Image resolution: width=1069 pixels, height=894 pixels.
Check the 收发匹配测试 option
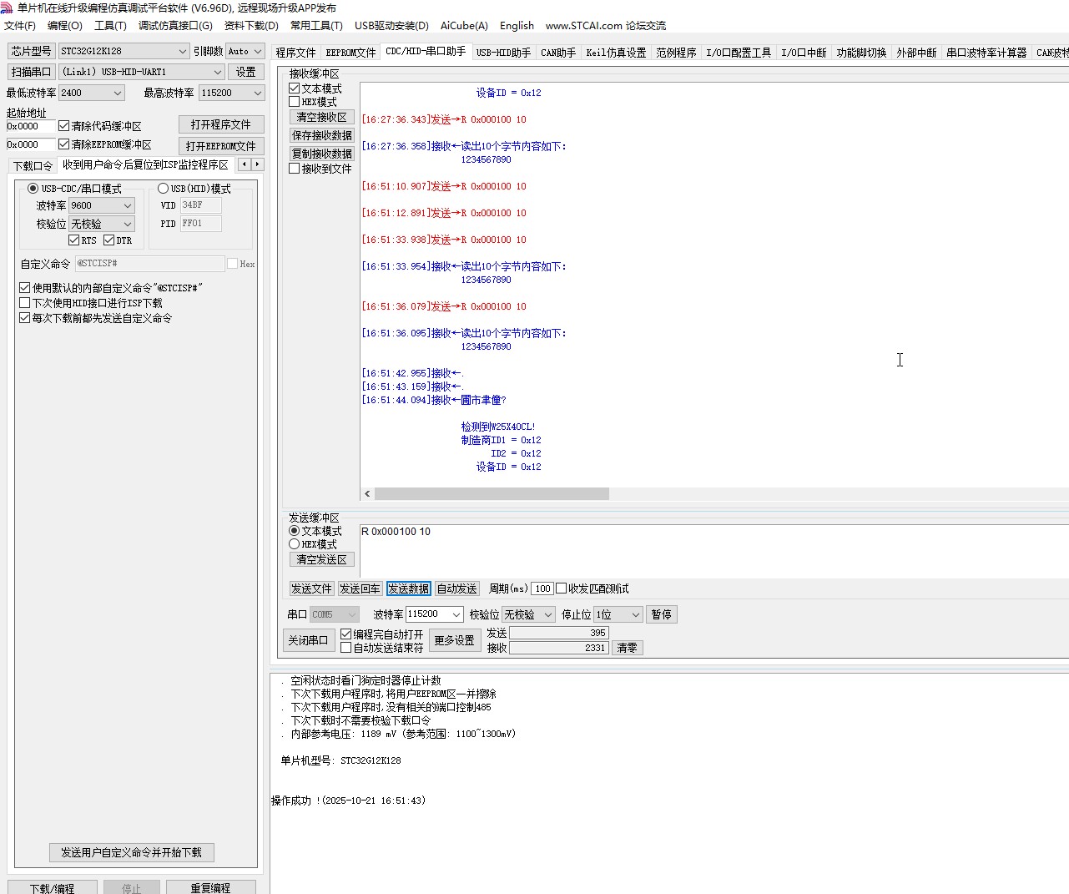(562, 588)
